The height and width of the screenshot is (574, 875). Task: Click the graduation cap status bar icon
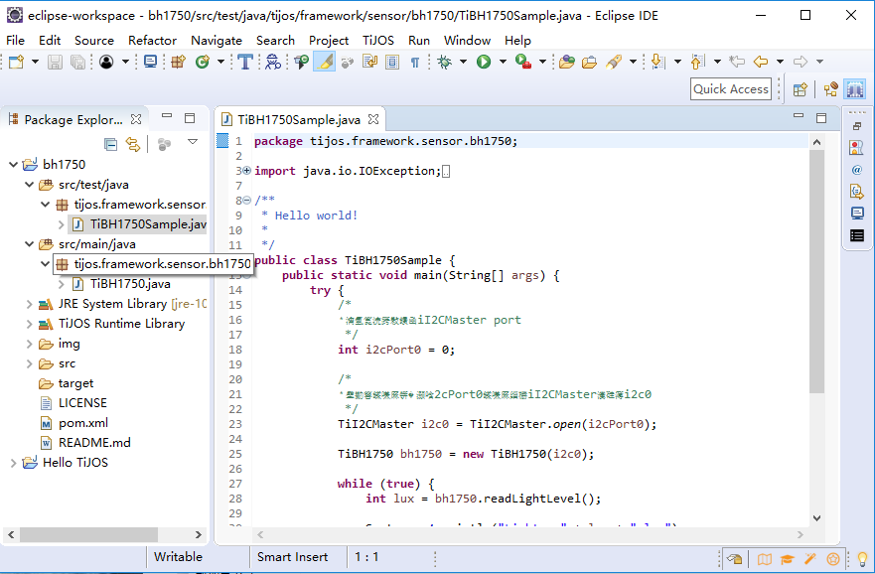tap(787, 558)
